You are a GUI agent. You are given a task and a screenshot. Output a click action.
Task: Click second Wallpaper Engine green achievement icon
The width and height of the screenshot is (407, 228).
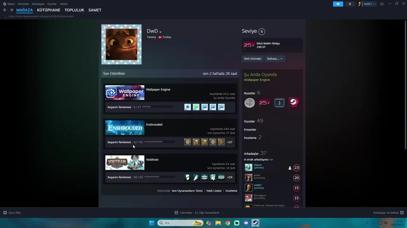pyautogui.click(x=196, y=107)
